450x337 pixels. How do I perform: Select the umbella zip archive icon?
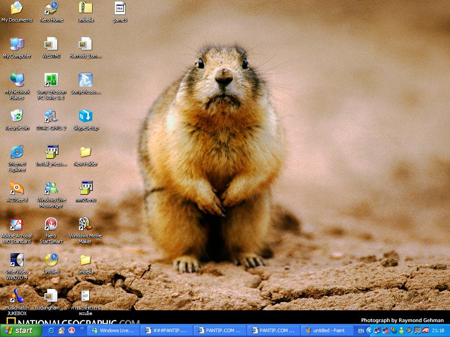(x=86, y=12)
